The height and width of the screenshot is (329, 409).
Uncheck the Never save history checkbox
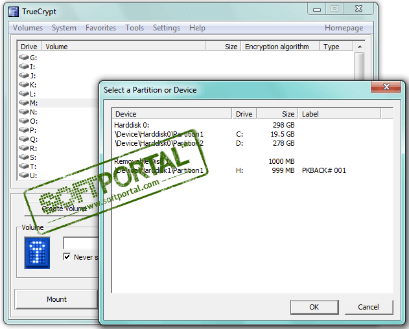pyautogui.click(x=67, y=256)
